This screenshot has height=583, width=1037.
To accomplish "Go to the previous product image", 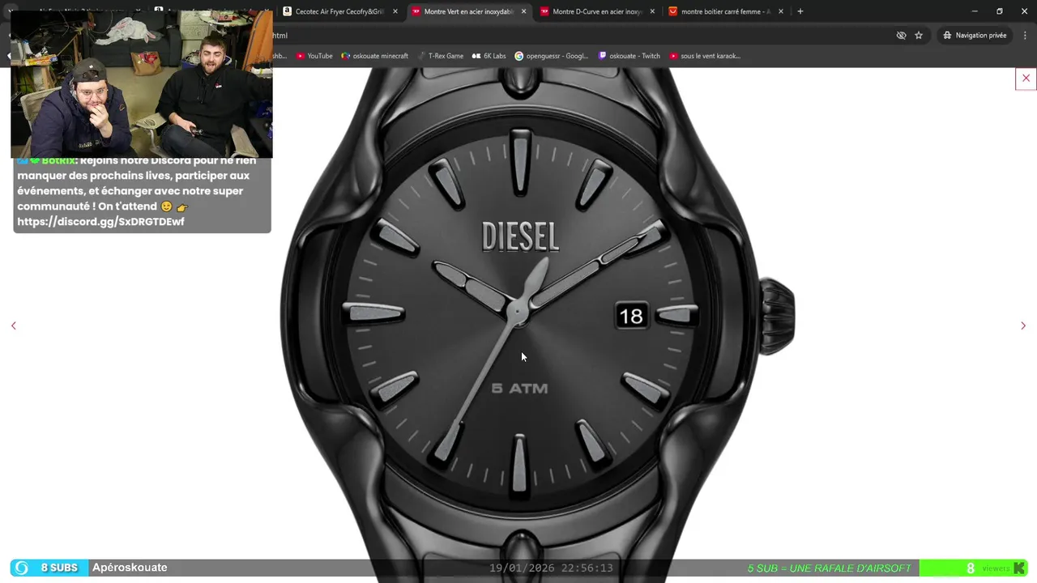I will (13, 326).
